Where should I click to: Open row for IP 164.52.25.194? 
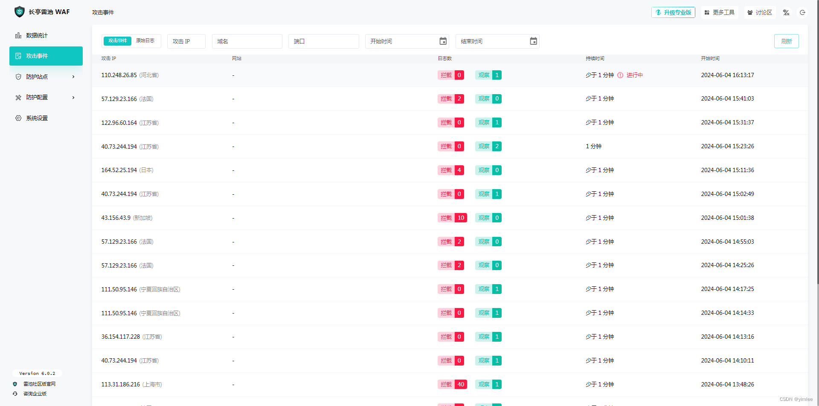(x=450, y=170)
